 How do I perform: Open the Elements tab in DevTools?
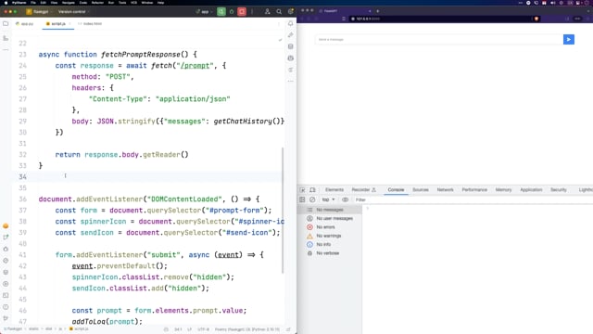tap(334, 189)
